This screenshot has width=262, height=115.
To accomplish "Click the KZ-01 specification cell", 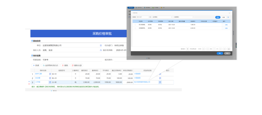I will [62, 74].
